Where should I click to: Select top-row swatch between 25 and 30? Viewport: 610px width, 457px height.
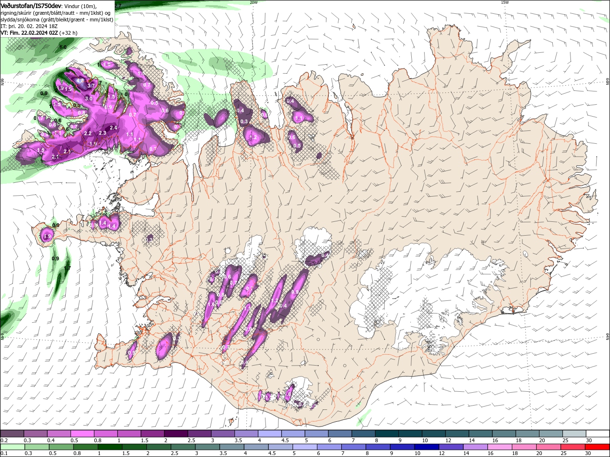[x=574, y=434]
